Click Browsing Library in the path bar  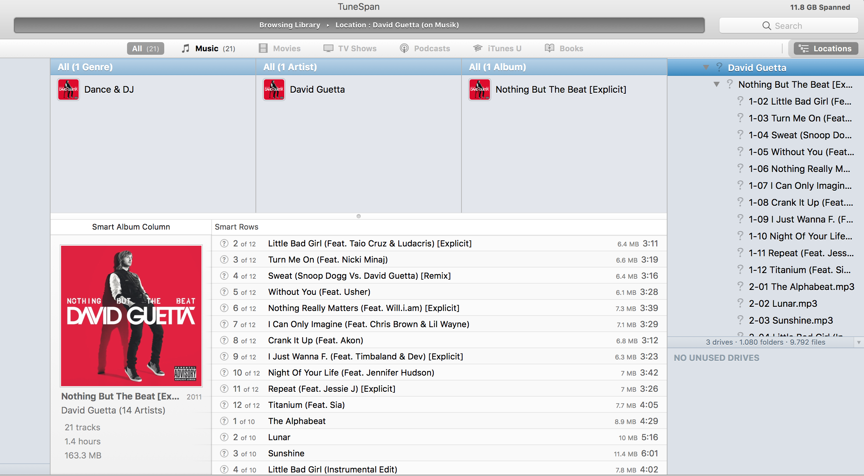[x=290, y=25]
